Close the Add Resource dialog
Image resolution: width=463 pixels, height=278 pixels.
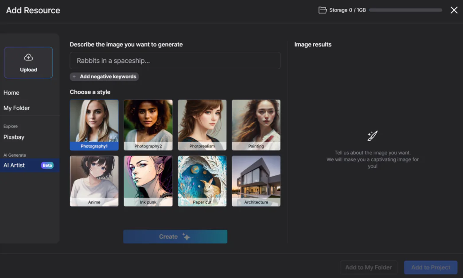coord(454,10)
